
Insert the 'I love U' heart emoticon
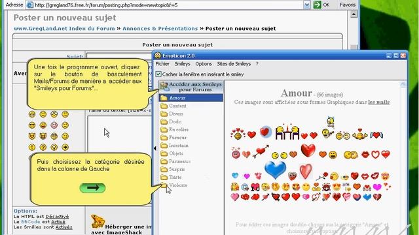tap(255, 187)
